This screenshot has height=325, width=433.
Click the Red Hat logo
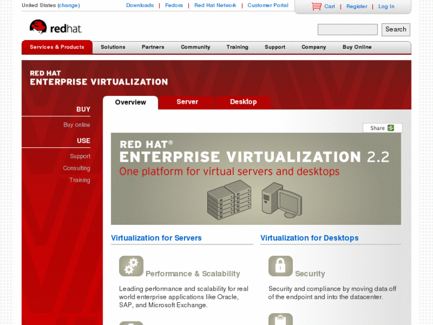pos(55,27)
